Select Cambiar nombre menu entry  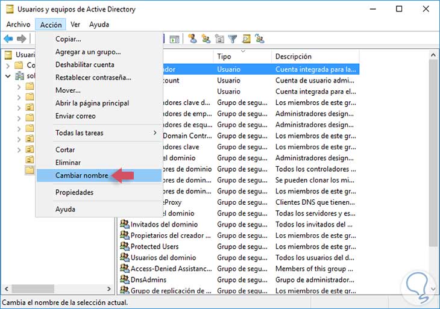(99, 175)
